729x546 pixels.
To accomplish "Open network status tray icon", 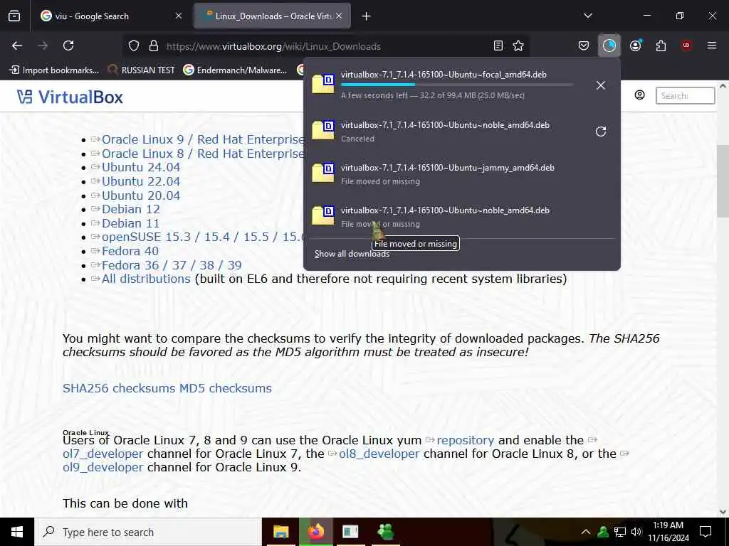I will pos(620,532).
